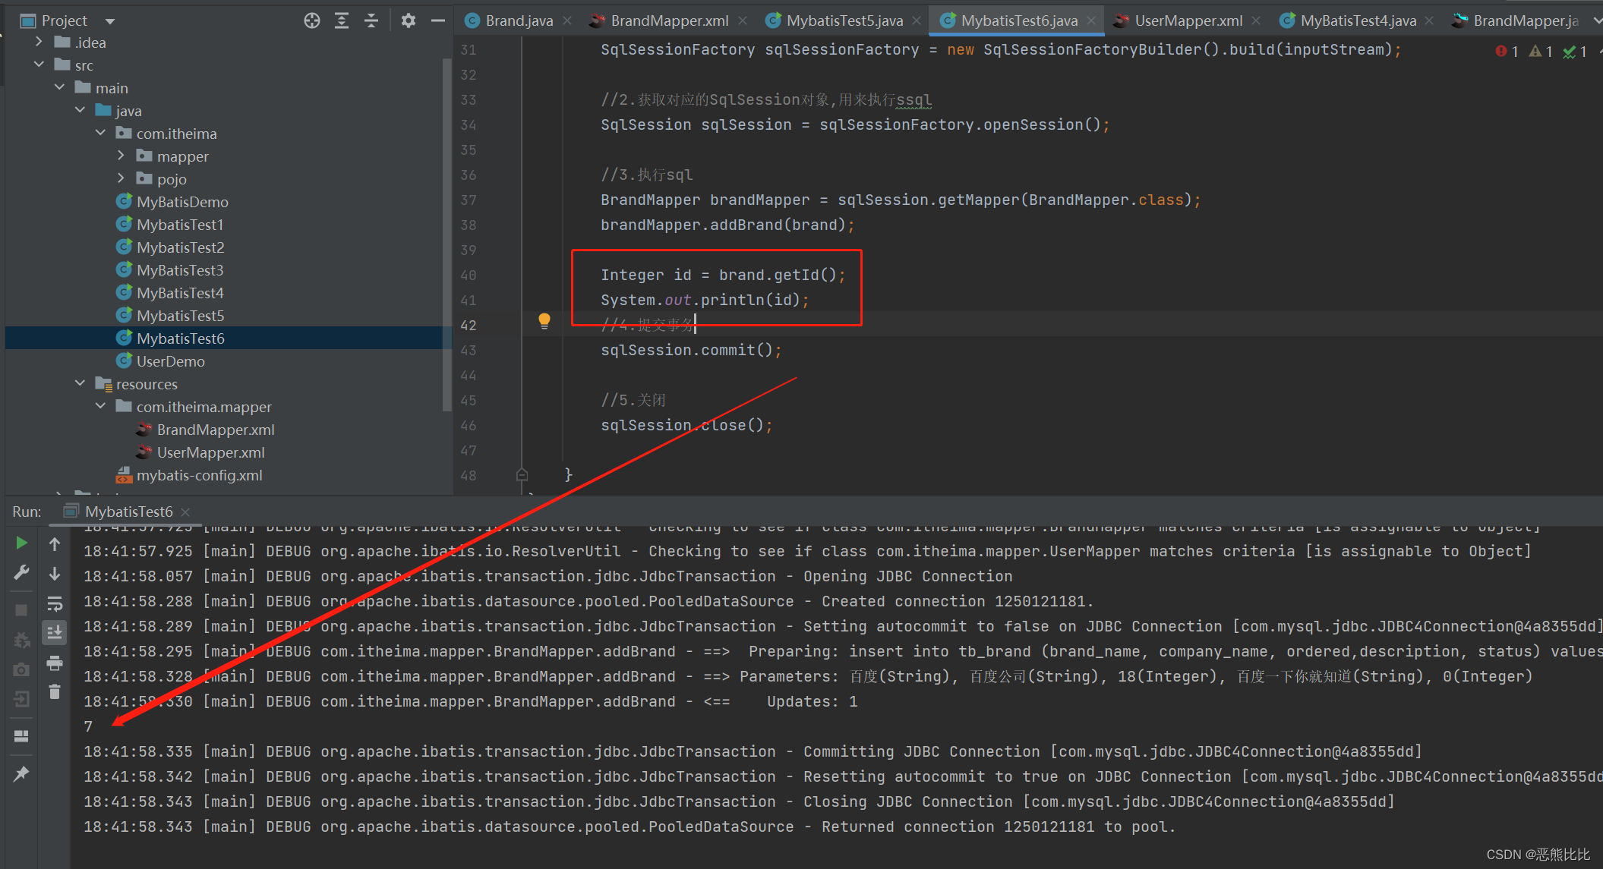The height and width of the screenshot is (869, 1603).
Task: Click the typo check indicator in editor
Action: point(1576,51)
